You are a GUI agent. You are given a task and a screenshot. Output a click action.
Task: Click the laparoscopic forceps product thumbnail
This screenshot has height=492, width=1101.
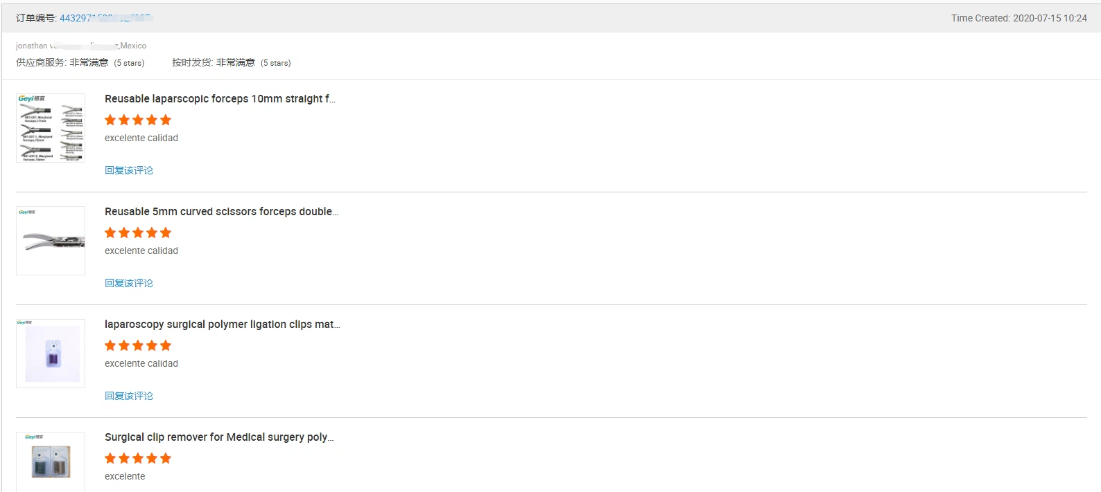(x=51, y=128)
